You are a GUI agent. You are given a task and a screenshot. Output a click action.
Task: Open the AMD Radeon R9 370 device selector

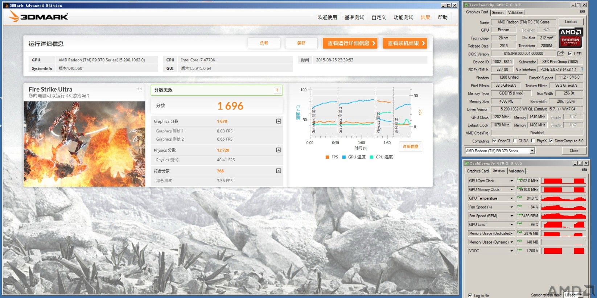(500, 151)
